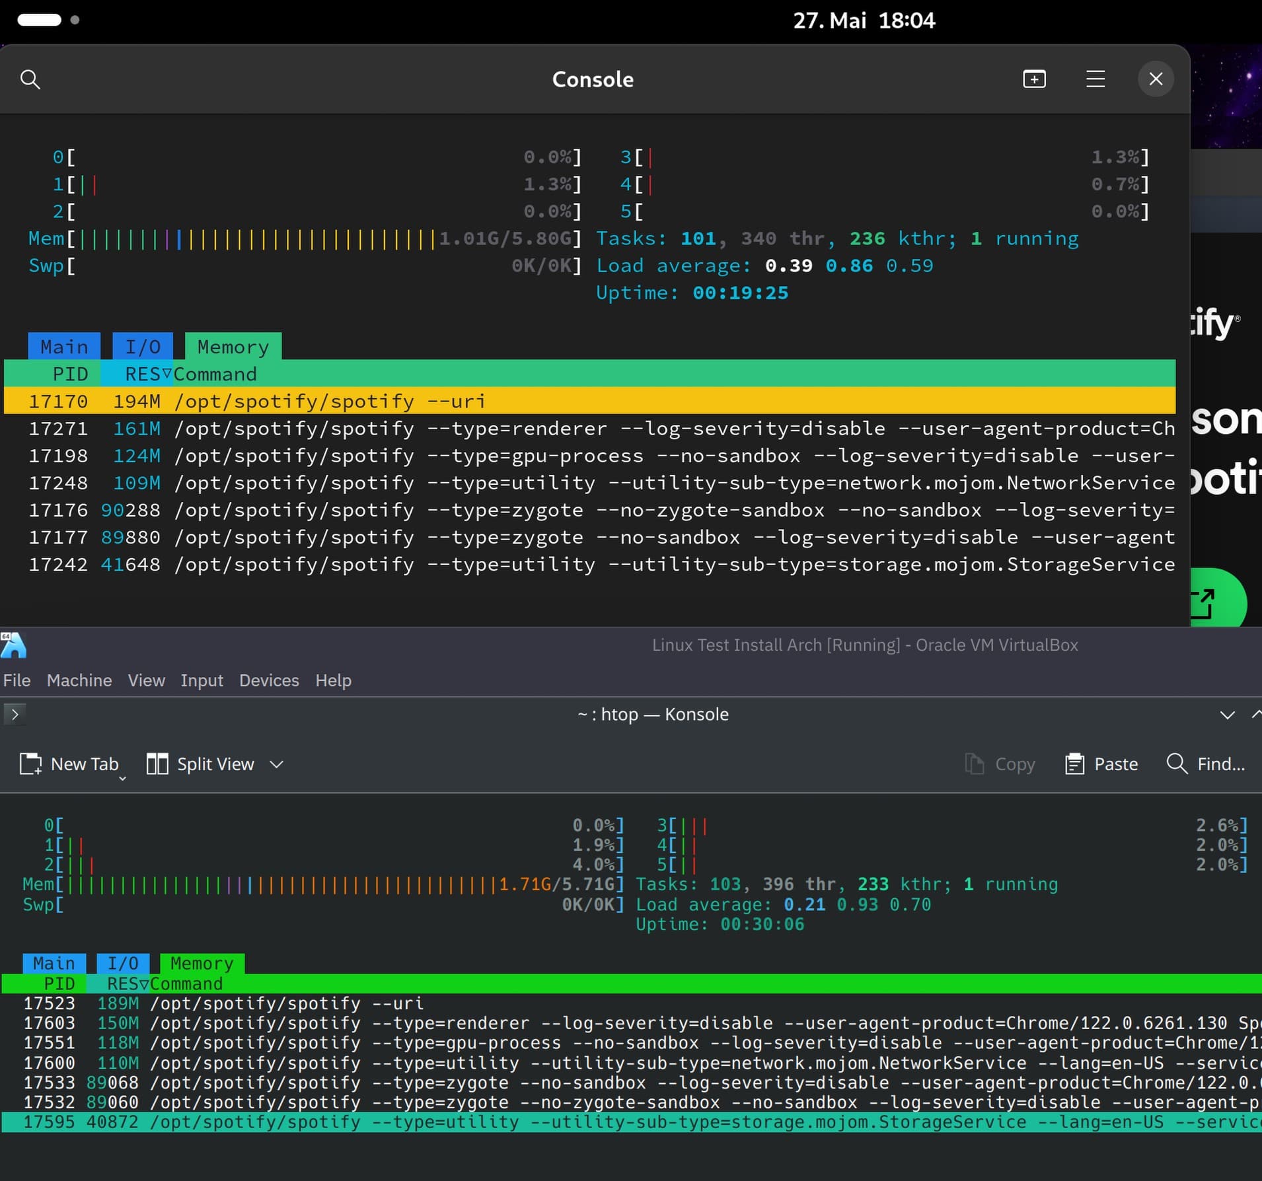Select process 17242 StorageService row
Viewport: 1262px width, 1181px height.
tap(589, 564)
